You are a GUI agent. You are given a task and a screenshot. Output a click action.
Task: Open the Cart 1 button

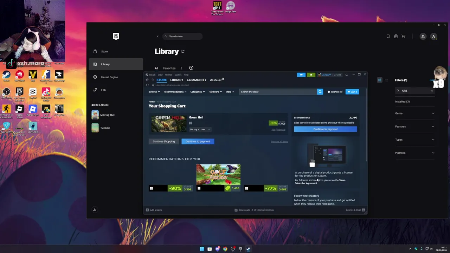(352, 92)
